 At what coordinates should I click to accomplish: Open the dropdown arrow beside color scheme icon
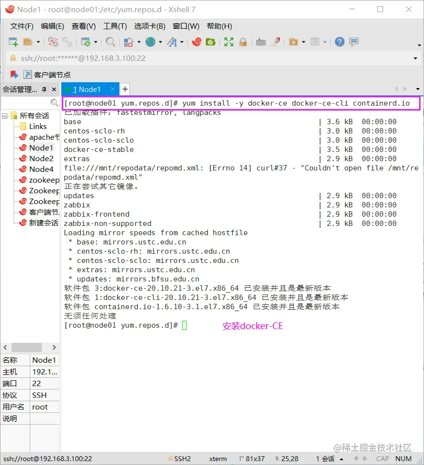pos(138,42)
